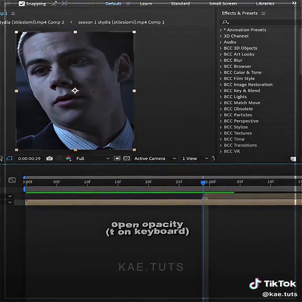This screenshot has width=302, height=302.
Task: Open the 1 View layout dropdown
Action: (x=195, y=158)
